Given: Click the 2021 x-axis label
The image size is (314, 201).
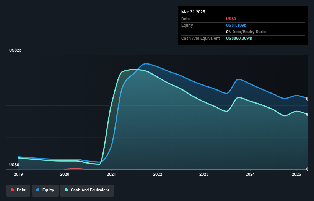Looking at the screenshot, I should pyautogui.click(x=111, y=174).
